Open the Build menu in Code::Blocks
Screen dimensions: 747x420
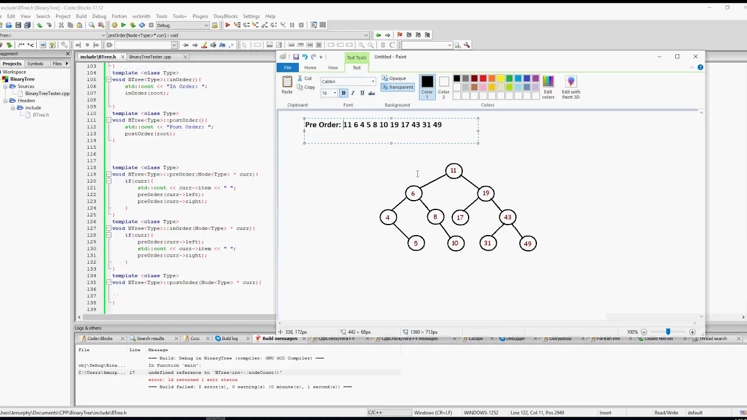pyautogui.click(x=81, y=16)
